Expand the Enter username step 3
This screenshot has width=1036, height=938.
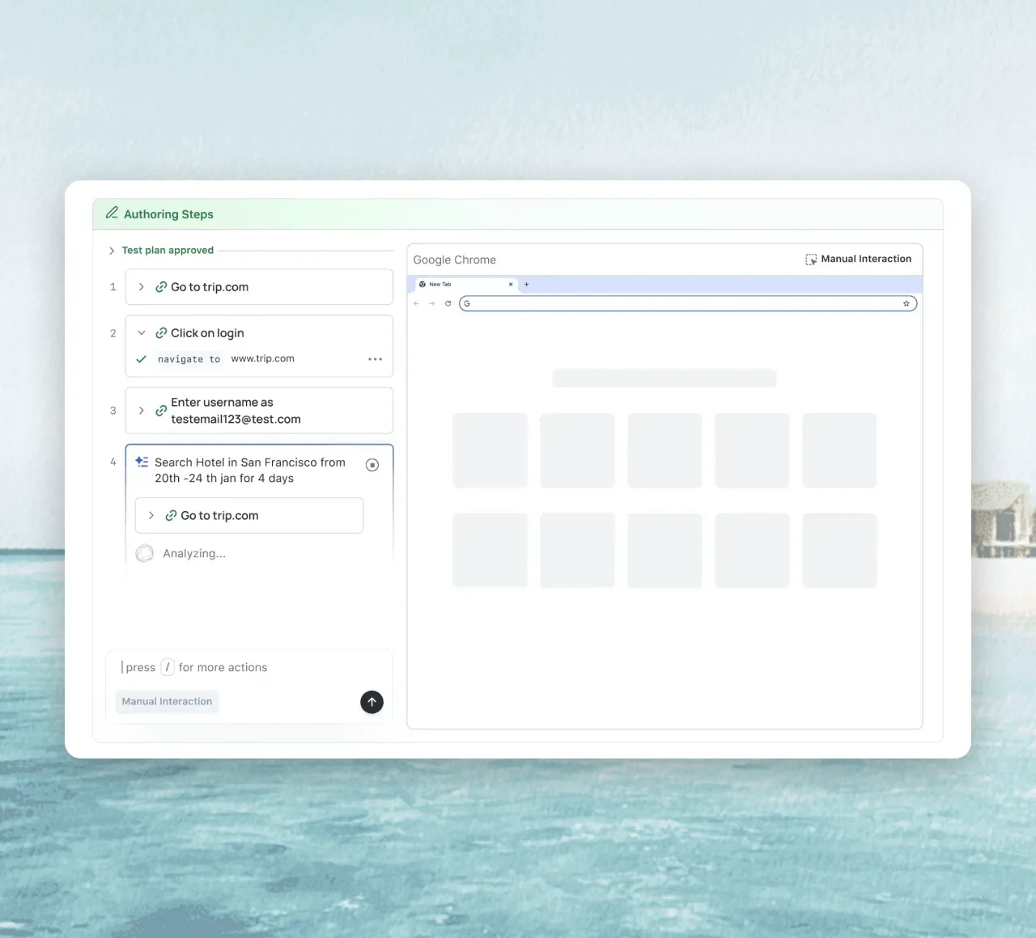point(142,411)
